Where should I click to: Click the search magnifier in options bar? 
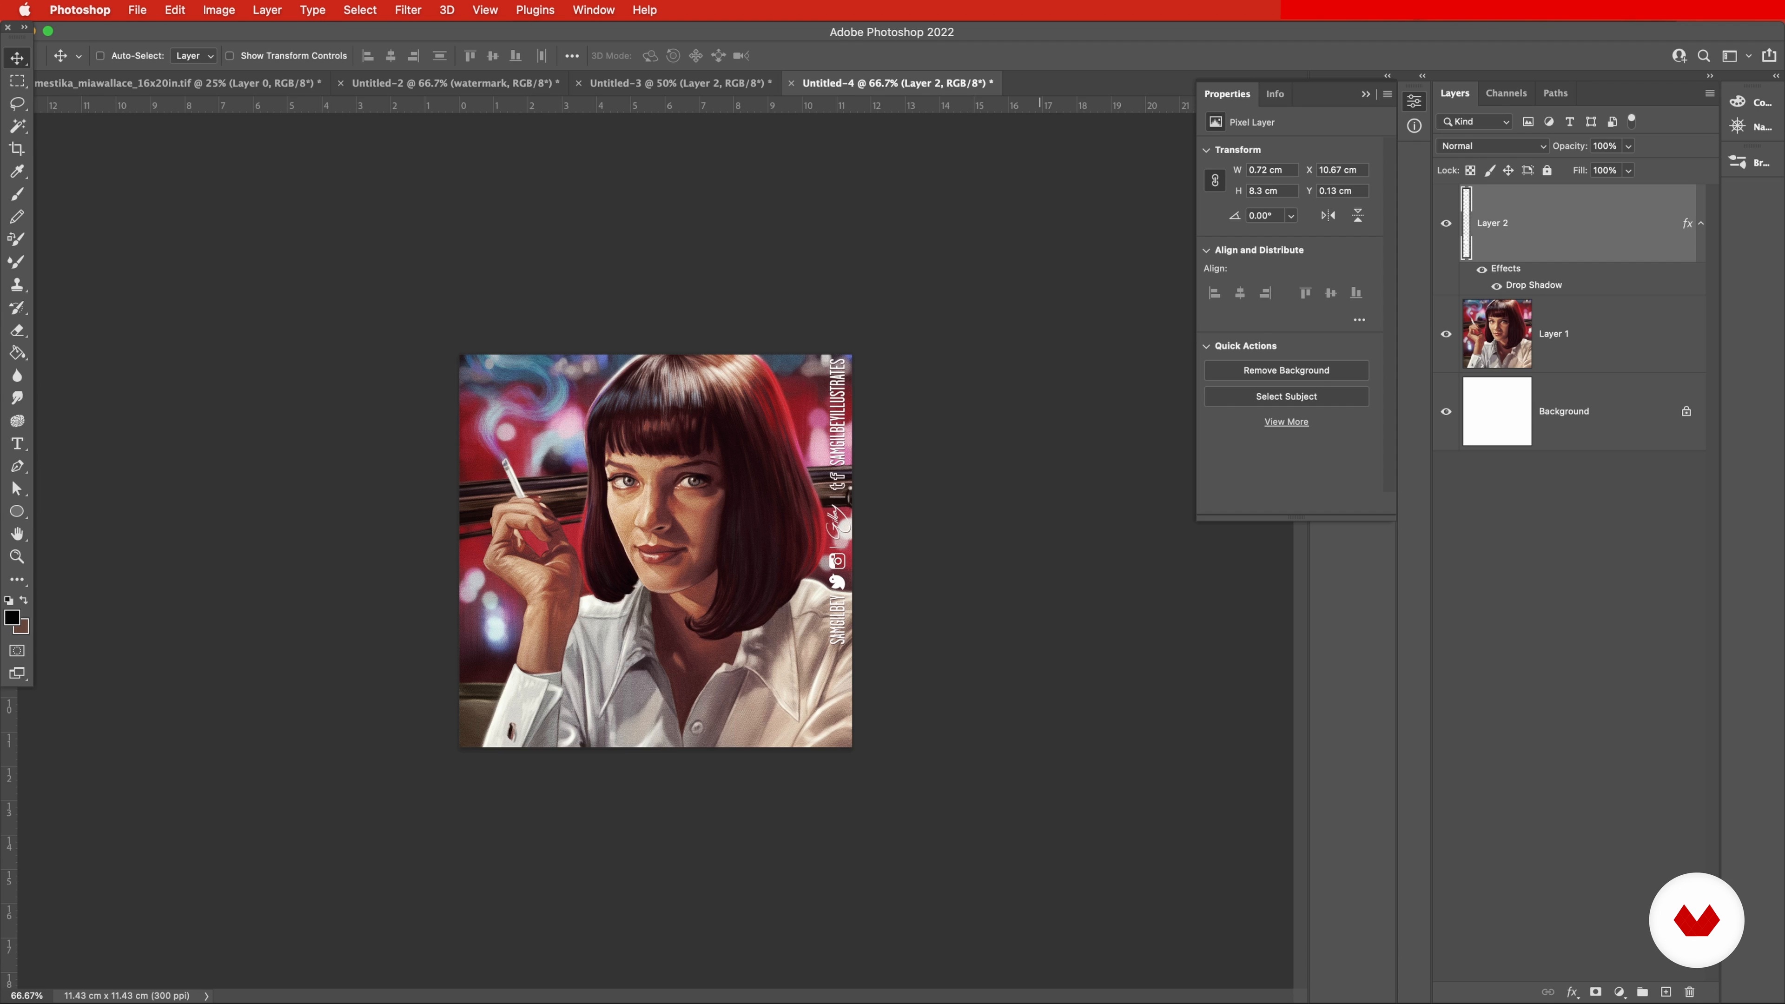click(x=1703, y=56)
